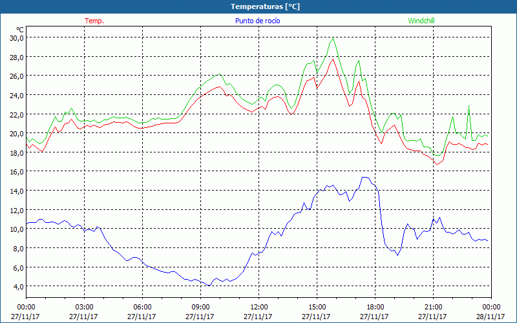Screen dimensions: 517x323
Task: Click the "22,0" y-axis value
Action: tap(17, 115)
